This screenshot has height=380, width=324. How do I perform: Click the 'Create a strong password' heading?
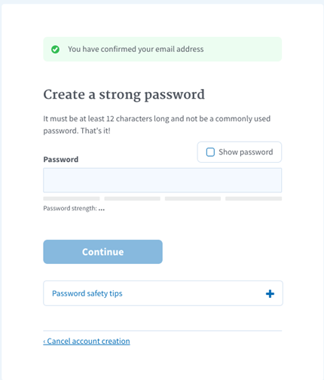tap(124, 95)
